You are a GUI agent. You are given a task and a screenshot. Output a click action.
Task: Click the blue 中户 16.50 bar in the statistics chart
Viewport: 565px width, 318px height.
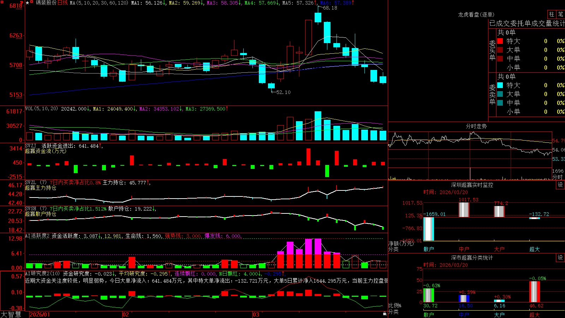(x=464, y=299)
